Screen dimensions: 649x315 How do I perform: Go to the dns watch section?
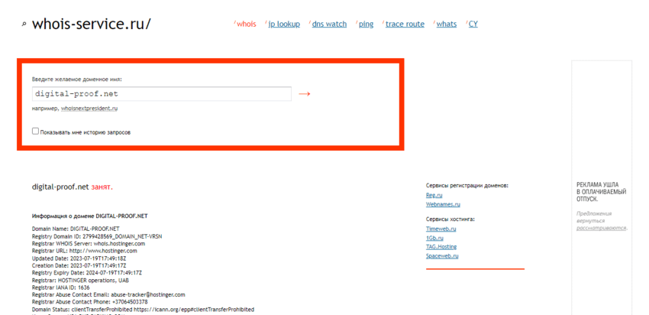coord(328,24)
